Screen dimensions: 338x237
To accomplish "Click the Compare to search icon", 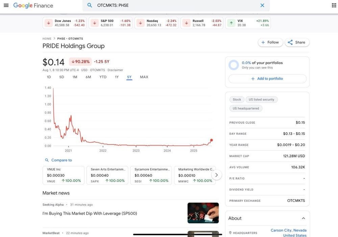I will pyautogui.click(x=47, y=160).
